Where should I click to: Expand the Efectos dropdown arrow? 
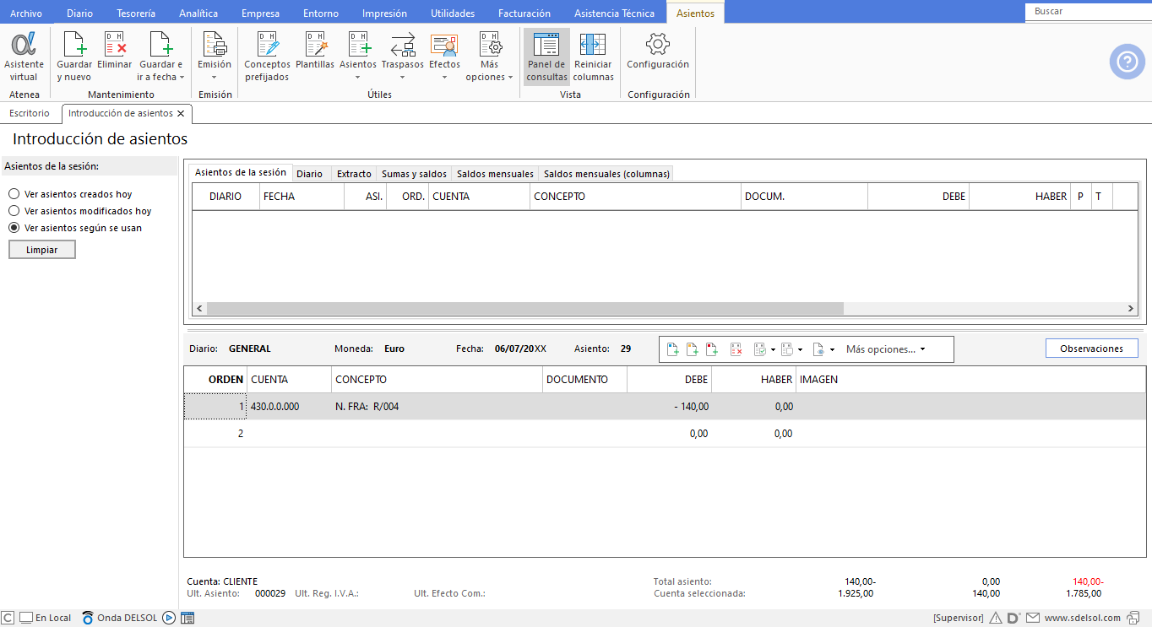[444, 78]
